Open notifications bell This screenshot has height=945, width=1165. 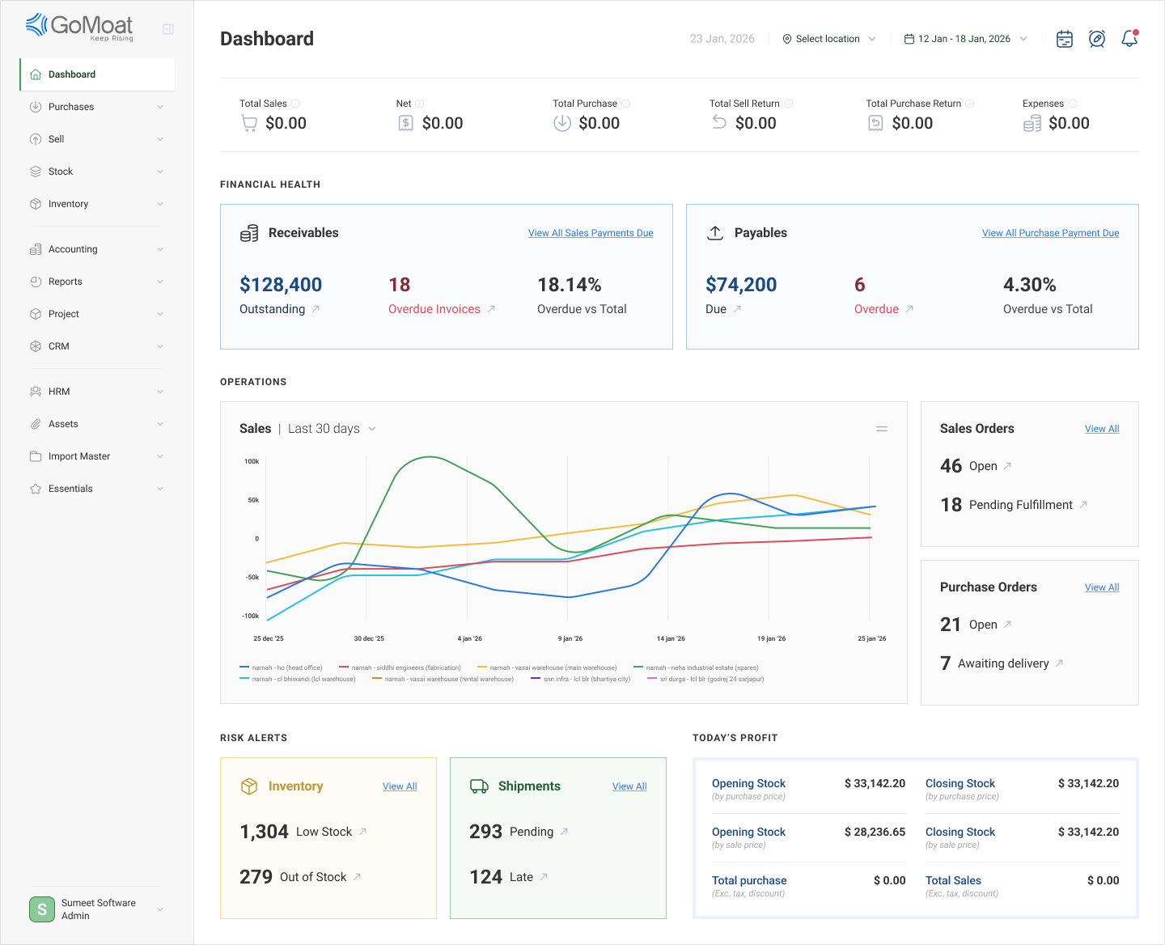1129,39
